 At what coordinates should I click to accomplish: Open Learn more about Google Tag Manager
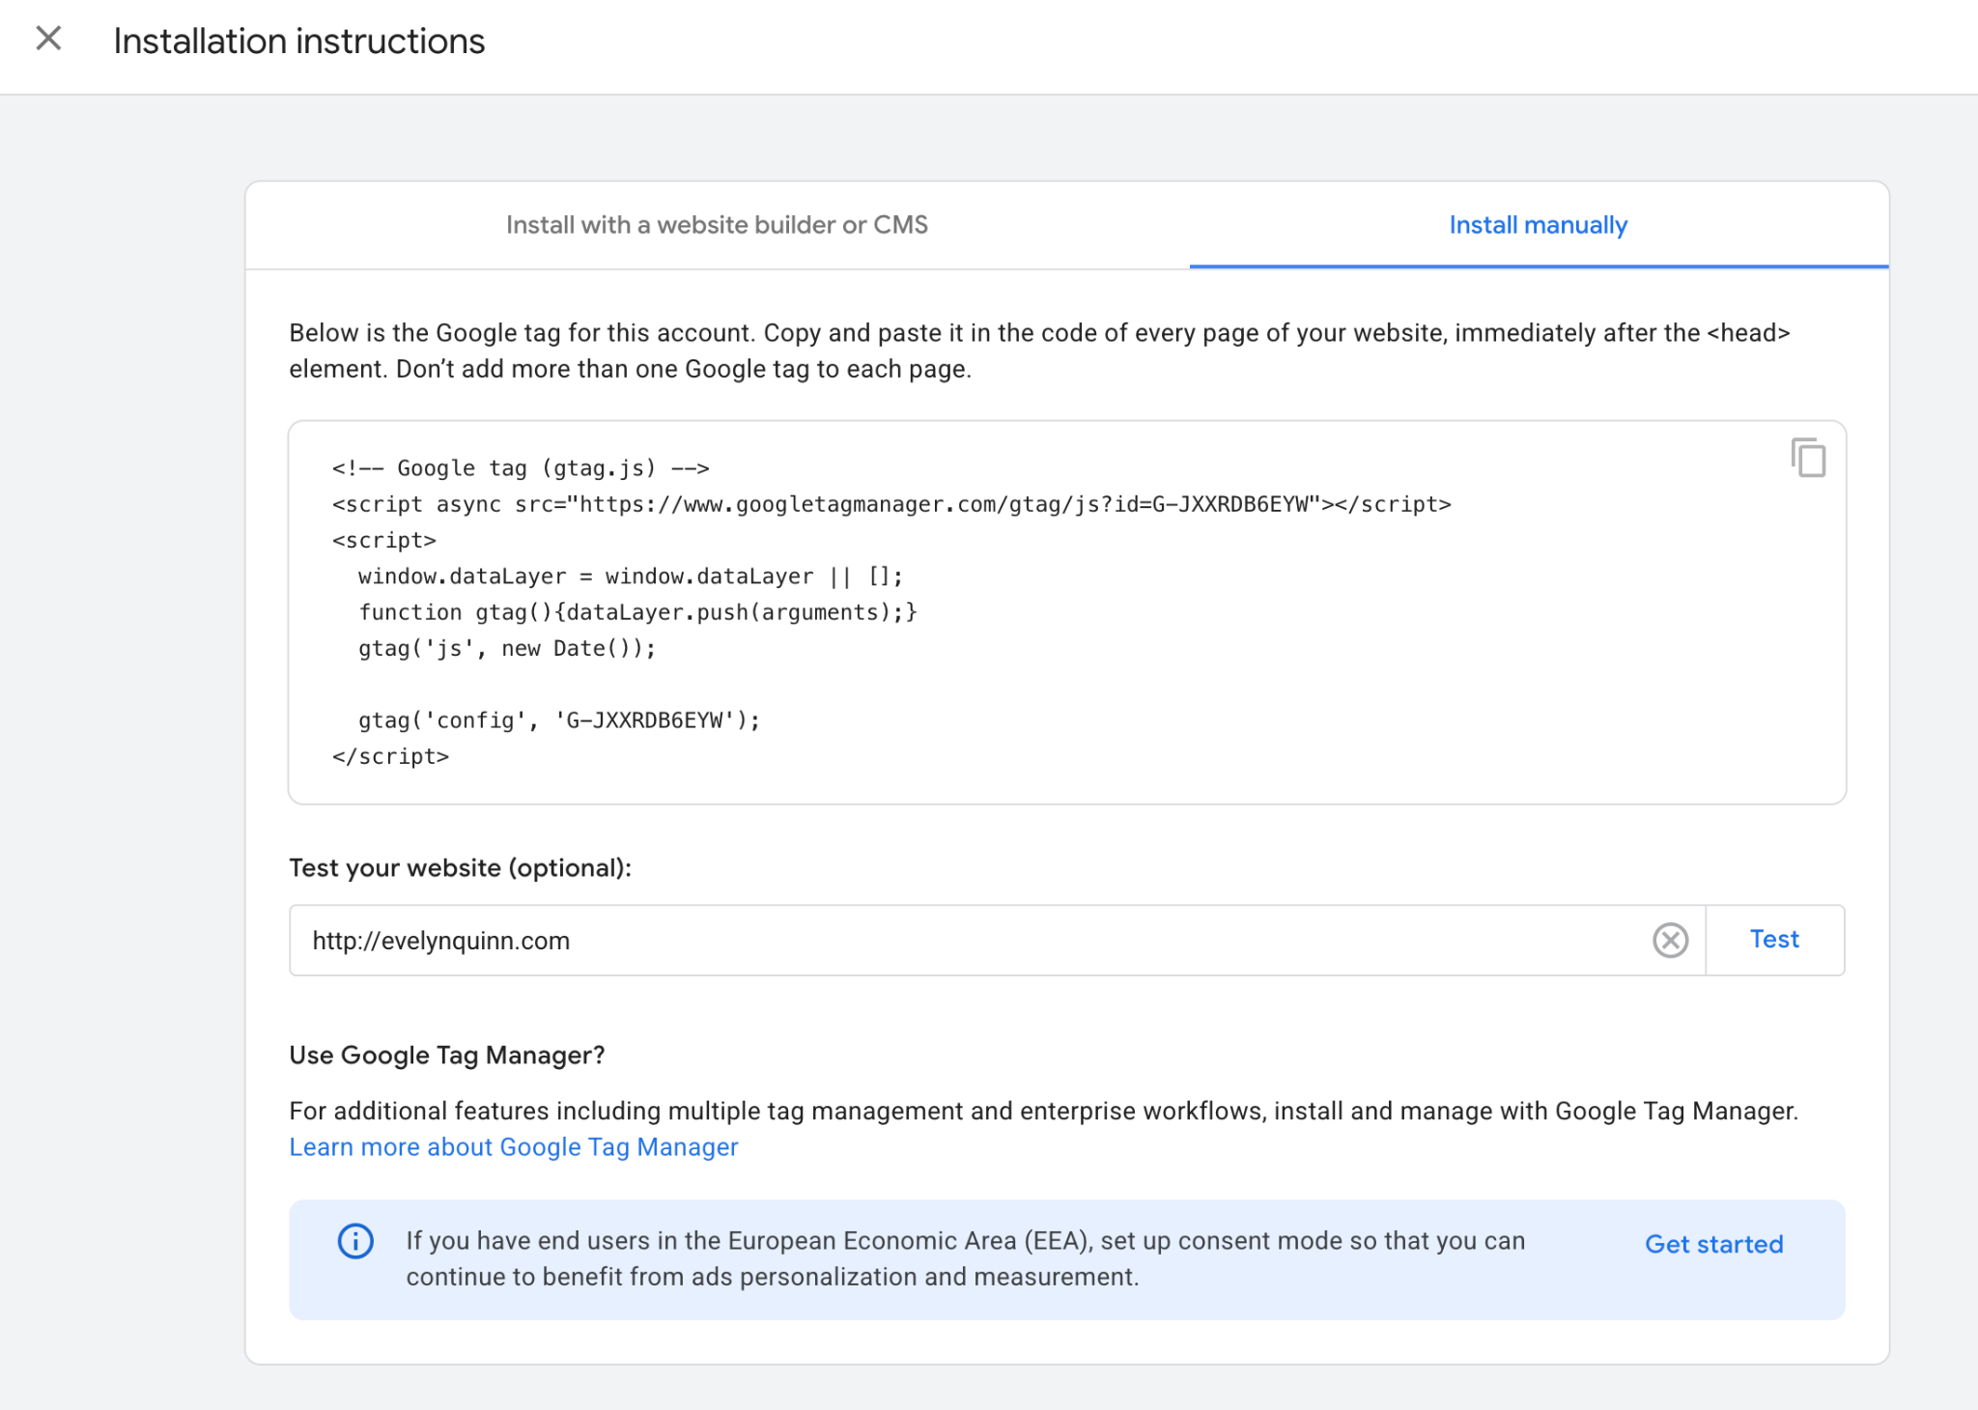pos(513,1147)
